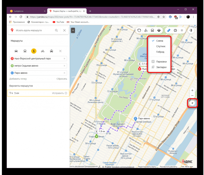Select the bicycle route mode icon
This screenshot has height=175, width=204.
point(43,51)
